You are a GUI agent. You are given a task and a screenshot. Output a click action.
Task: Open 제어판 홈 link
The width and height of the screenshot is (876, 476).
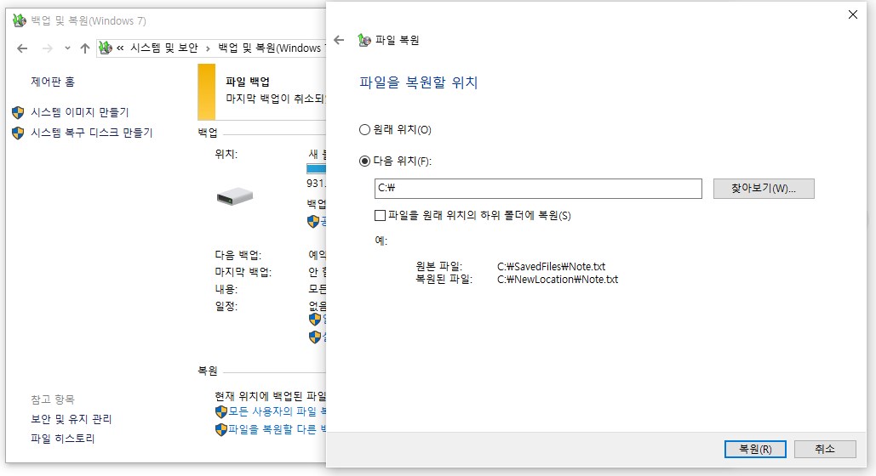[53, 82]
